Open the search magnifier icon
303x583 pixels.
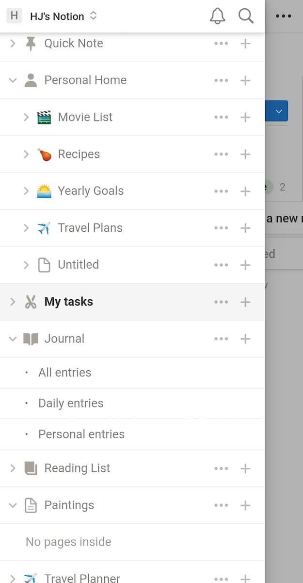pos(246,16)
